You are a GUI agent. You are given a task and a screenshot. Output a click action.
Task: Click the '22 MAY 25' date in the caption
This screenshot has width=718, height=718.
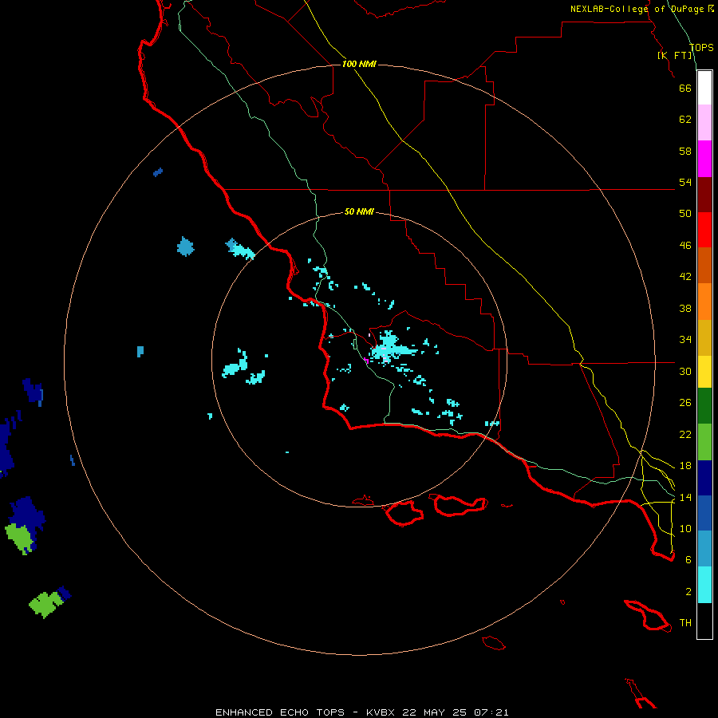[x=434, y=712]
